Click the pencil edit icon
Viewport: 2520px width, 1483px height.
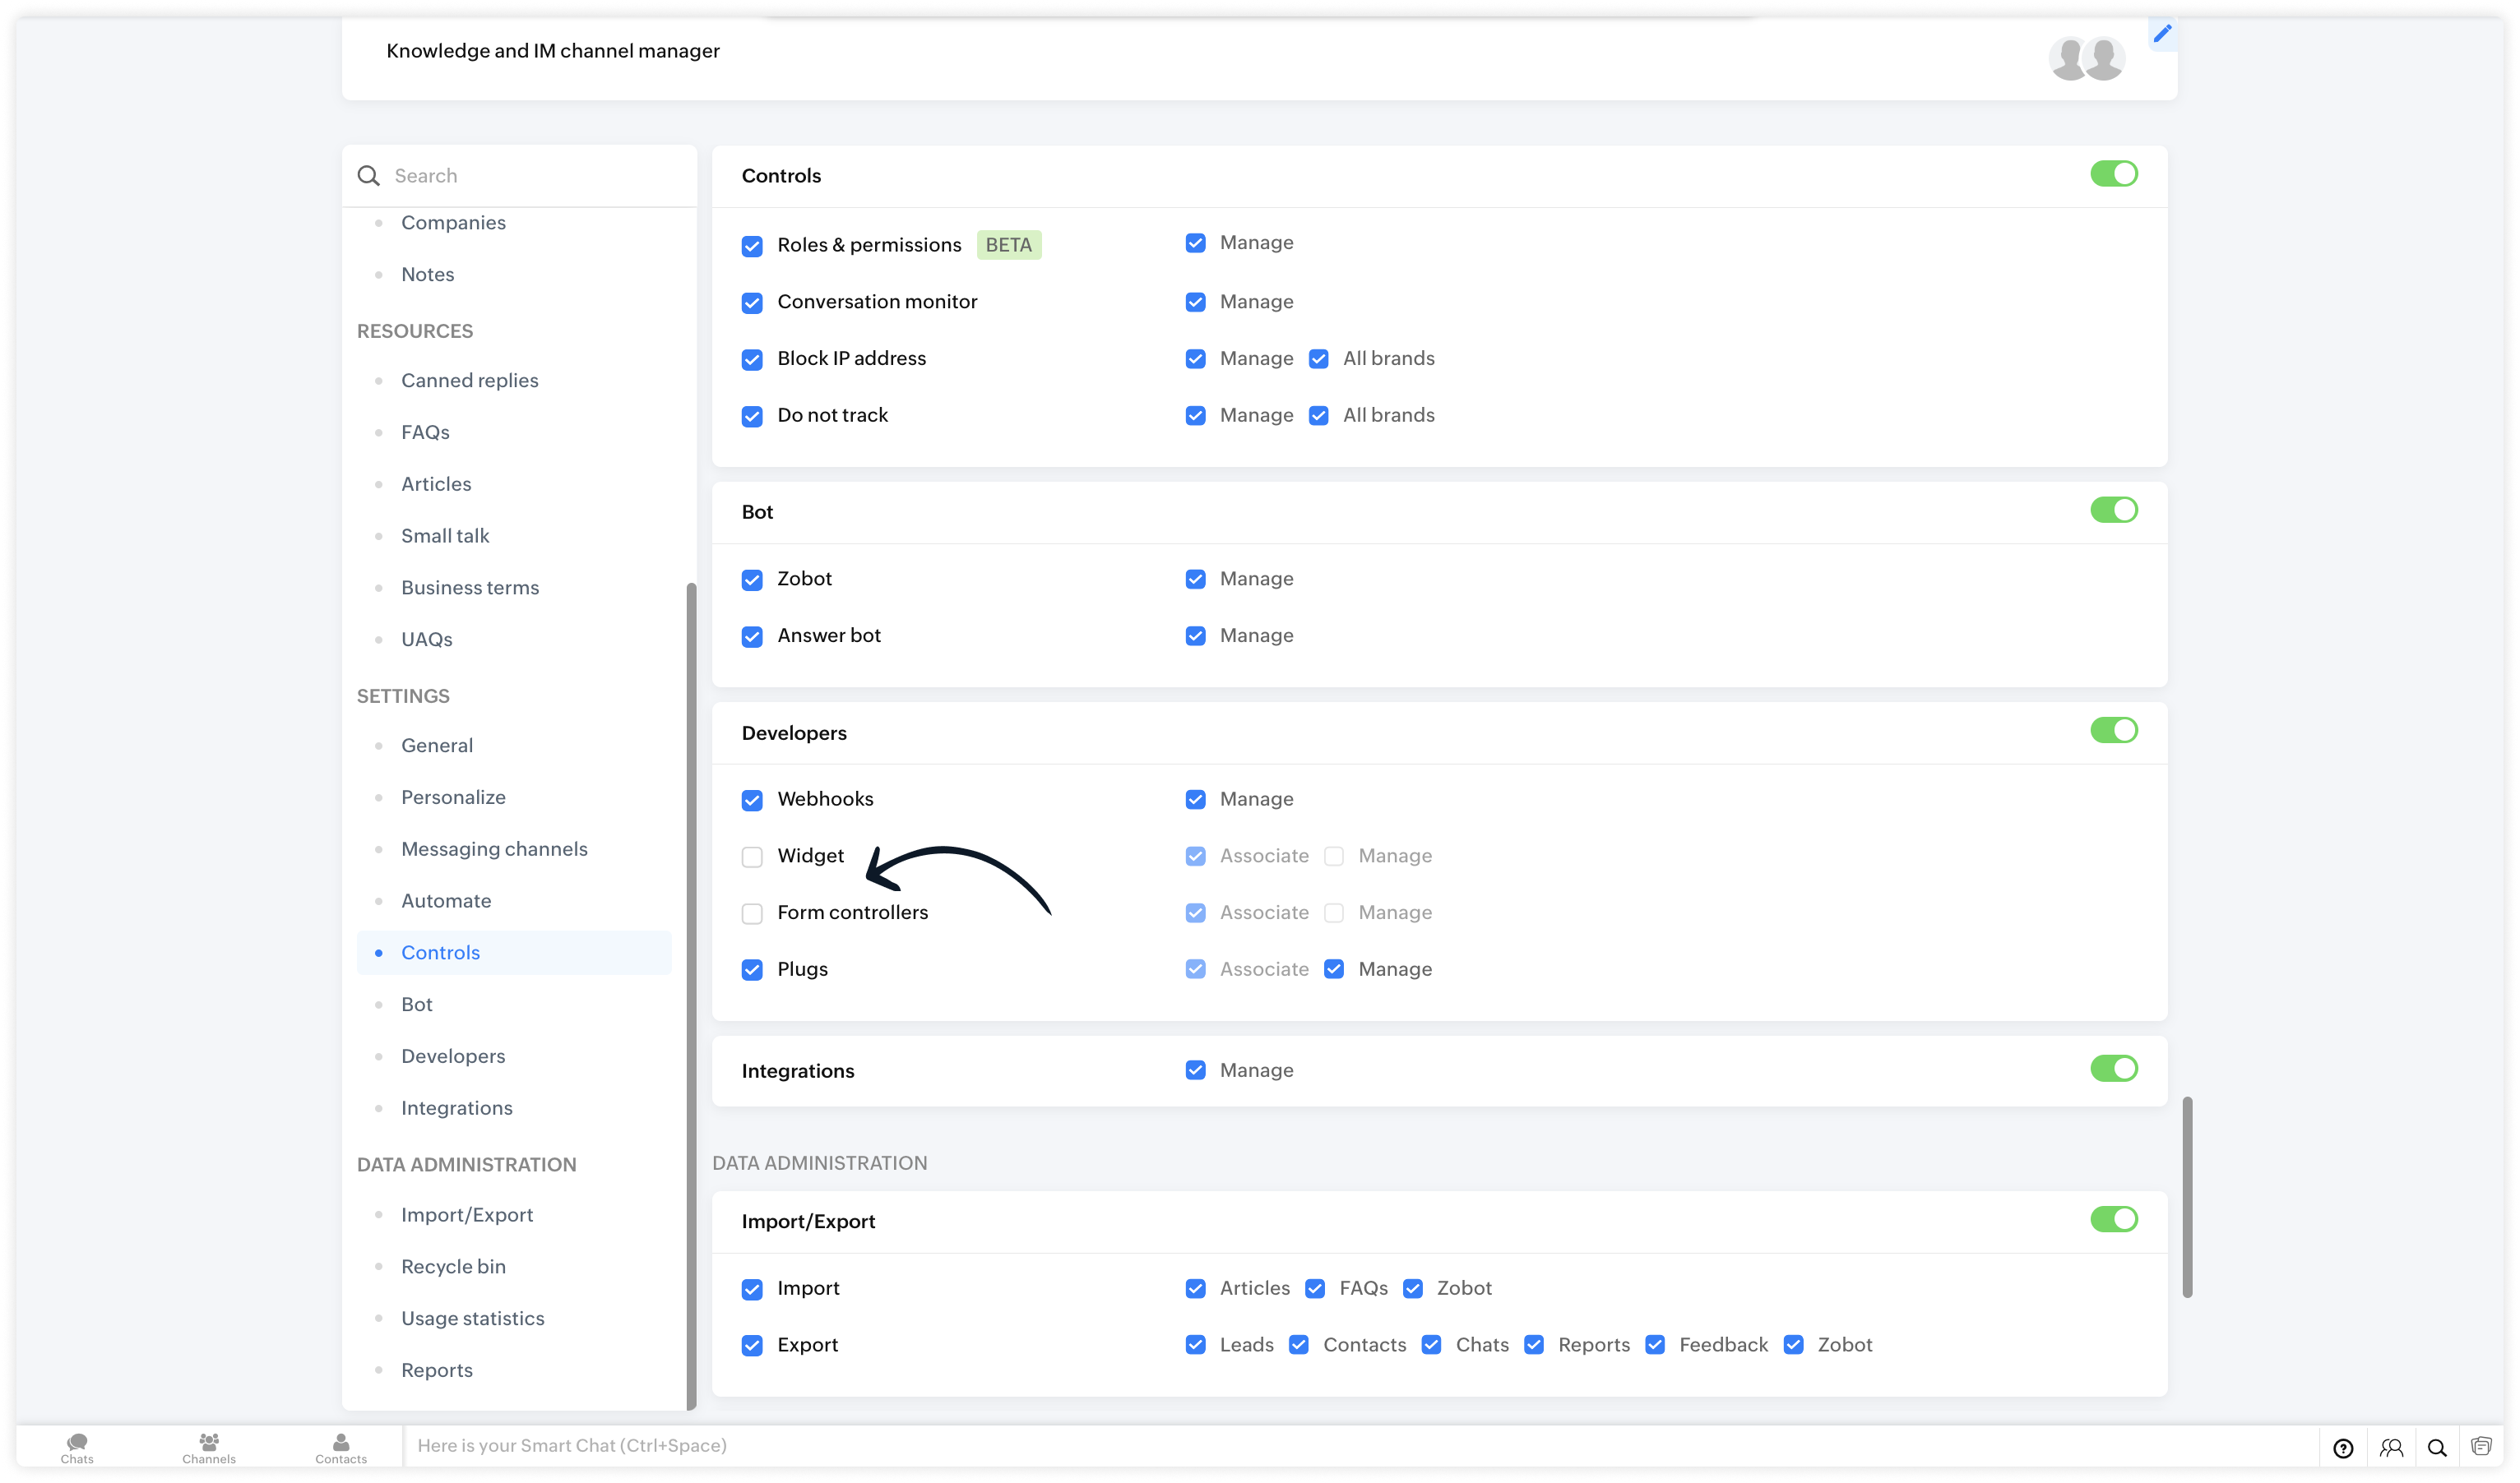point(2162,34)
